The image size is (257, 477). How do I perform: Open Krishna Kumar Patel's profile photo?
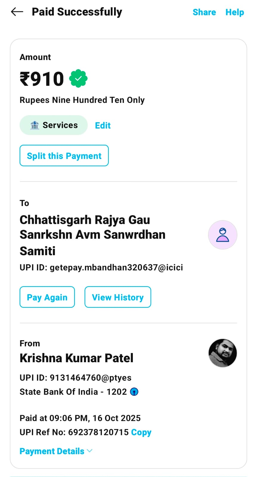coord(222,353)
